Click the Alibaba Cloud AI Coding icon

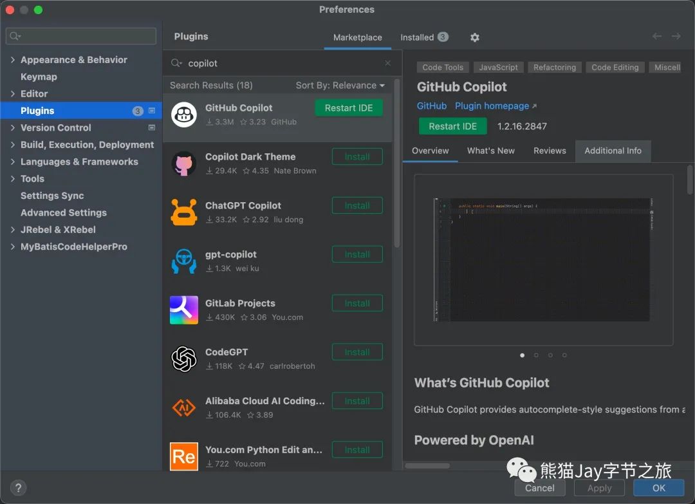tap(183, 407)
